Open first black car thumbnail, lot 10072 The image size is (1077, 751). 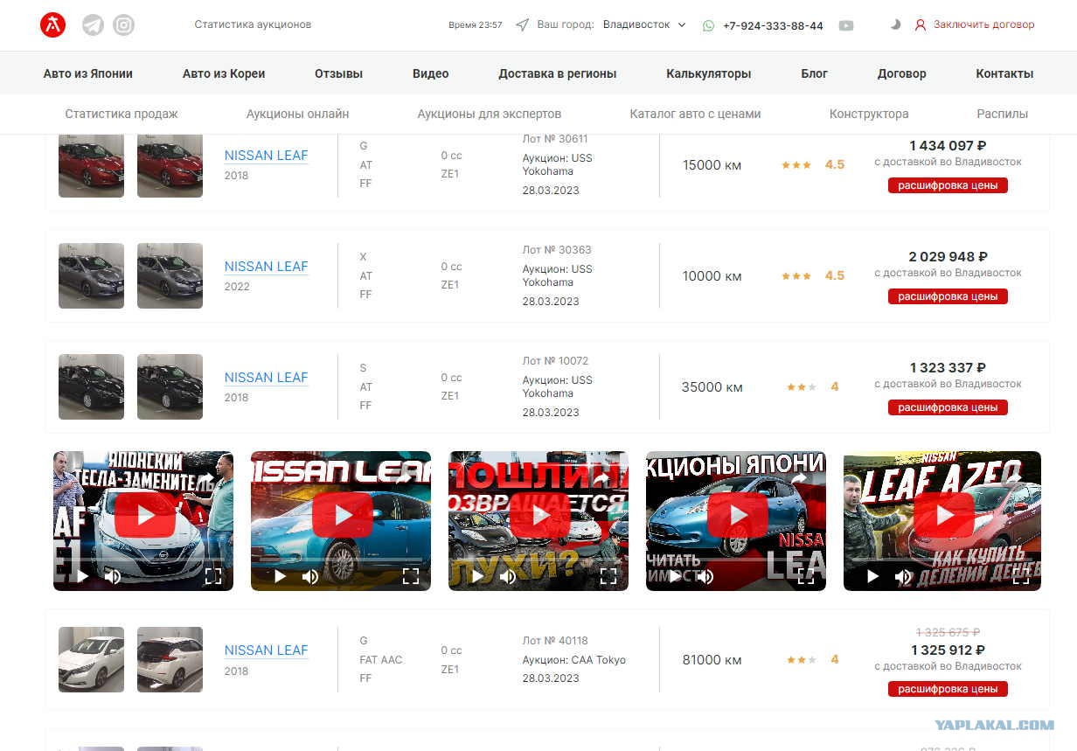coord(91,386)
